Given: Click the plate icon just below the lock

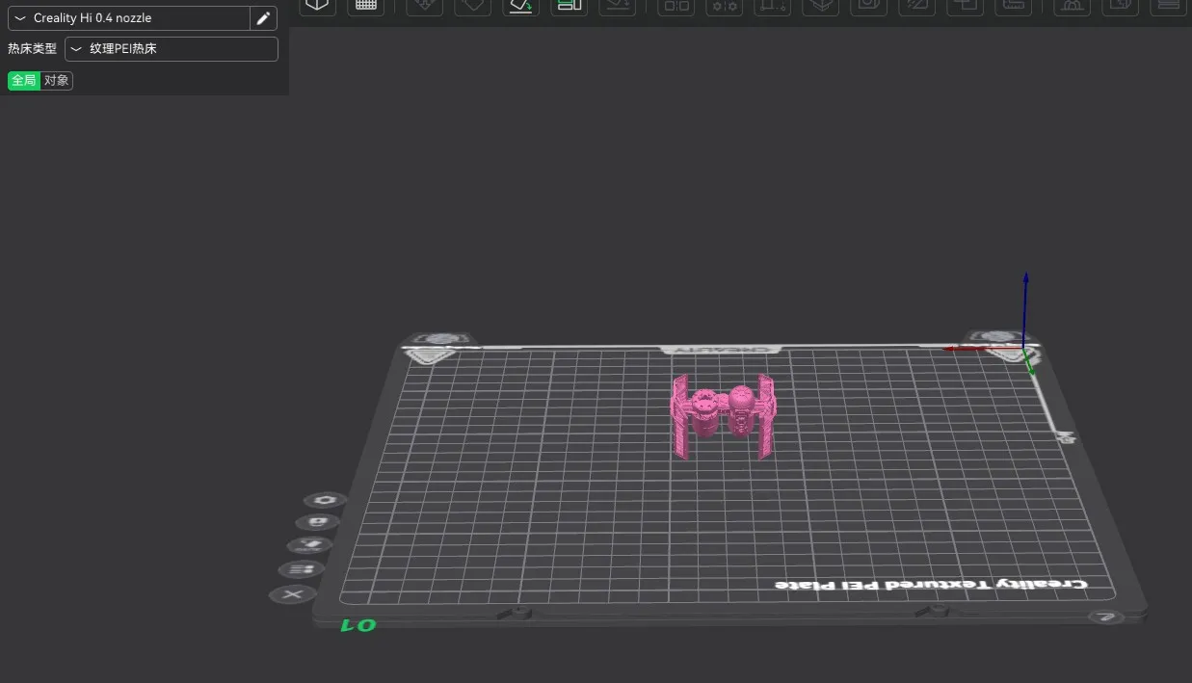Looking at the screenshot, I should tap(312, 545).
